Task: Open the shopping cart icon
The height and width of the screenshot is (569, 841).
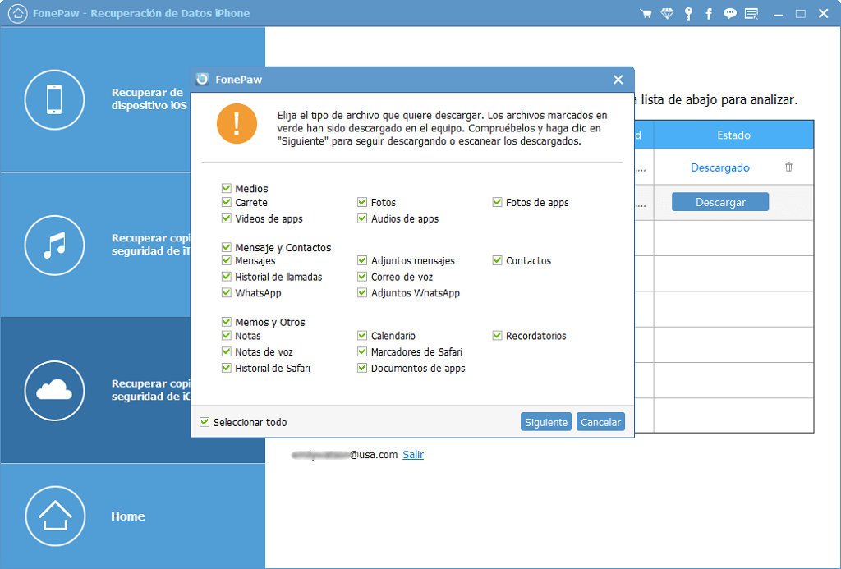Action: (646, 13)
